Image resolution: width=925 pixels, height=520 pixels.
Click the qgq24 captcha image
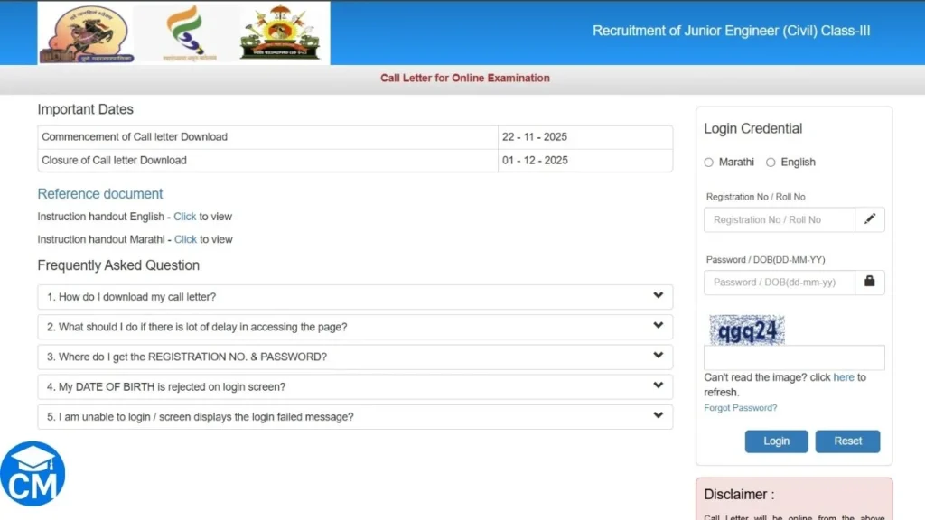(747, 330)
